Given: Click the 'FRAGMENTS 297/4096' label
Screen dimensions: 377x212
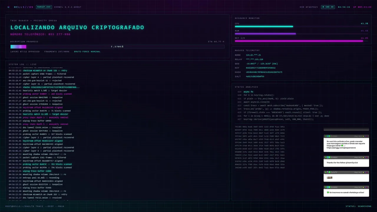Looking at the screenshot, I should [x=57, y=52].
